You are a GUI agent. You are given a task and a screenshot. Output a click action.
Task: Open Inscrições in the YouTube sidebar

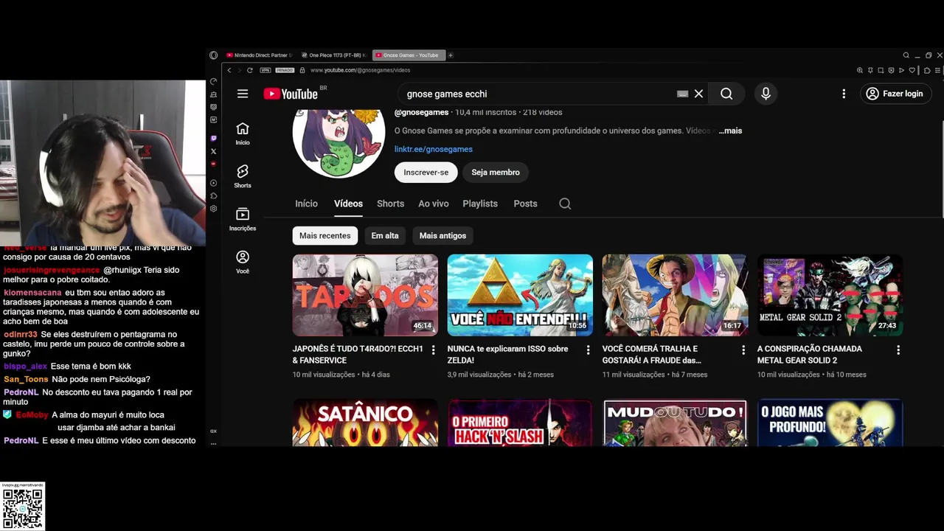tap(243, 219)
